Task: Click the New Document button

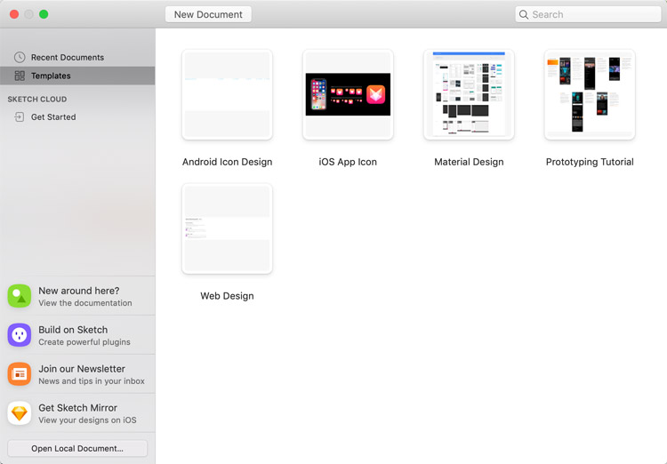Action: click(x=208, y=14)
